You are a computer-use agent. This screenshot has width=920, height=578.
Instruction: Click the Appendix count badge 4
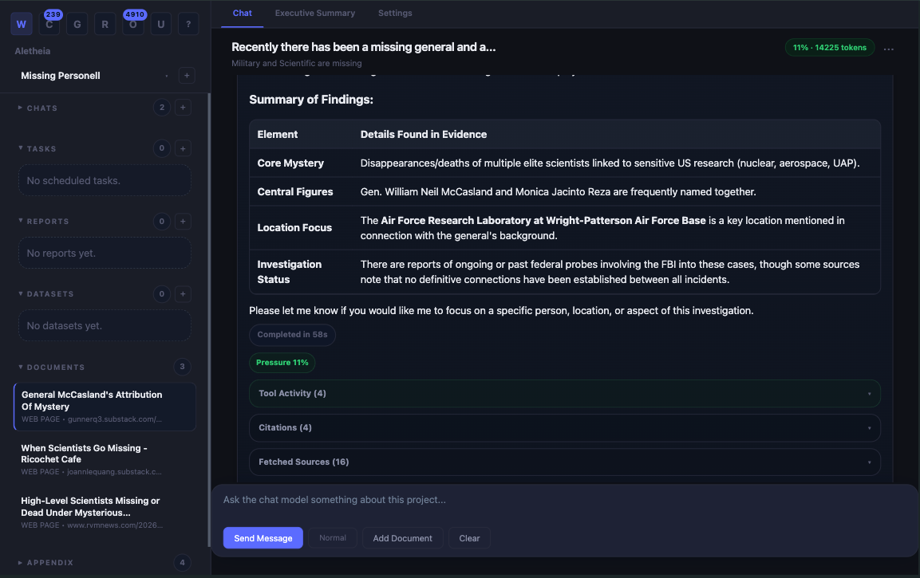[x=182, y=562]
